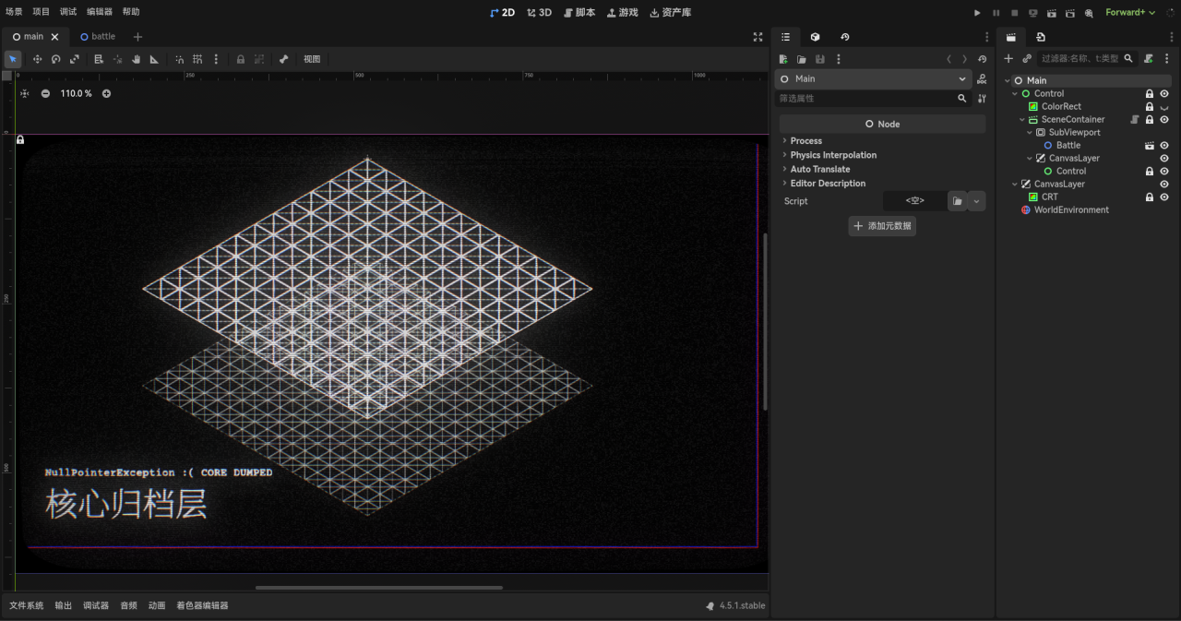
Task: Pick the Ruler measurement tool
Action: [x=154, y=59]
